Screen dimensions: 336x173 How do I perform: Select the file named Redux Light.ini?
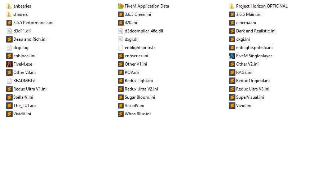135,81
